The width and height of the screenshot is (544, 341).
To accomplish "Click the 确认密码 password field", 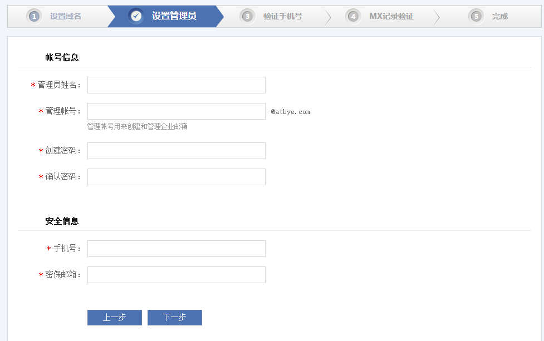I will click(x=176, y=177).
